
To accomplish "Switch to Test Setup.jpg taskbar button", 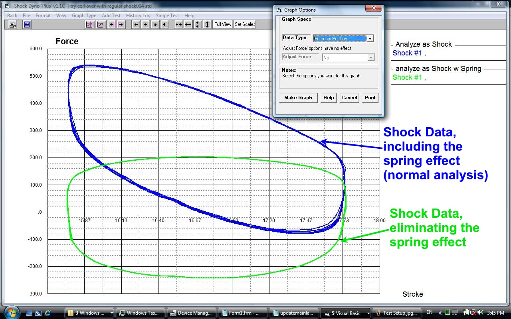I will pos(396,313).
